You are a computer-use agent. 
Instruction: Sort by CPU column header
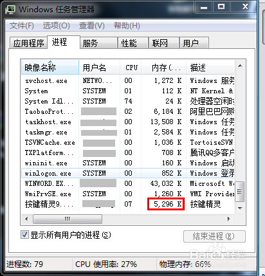pos(131,68)
